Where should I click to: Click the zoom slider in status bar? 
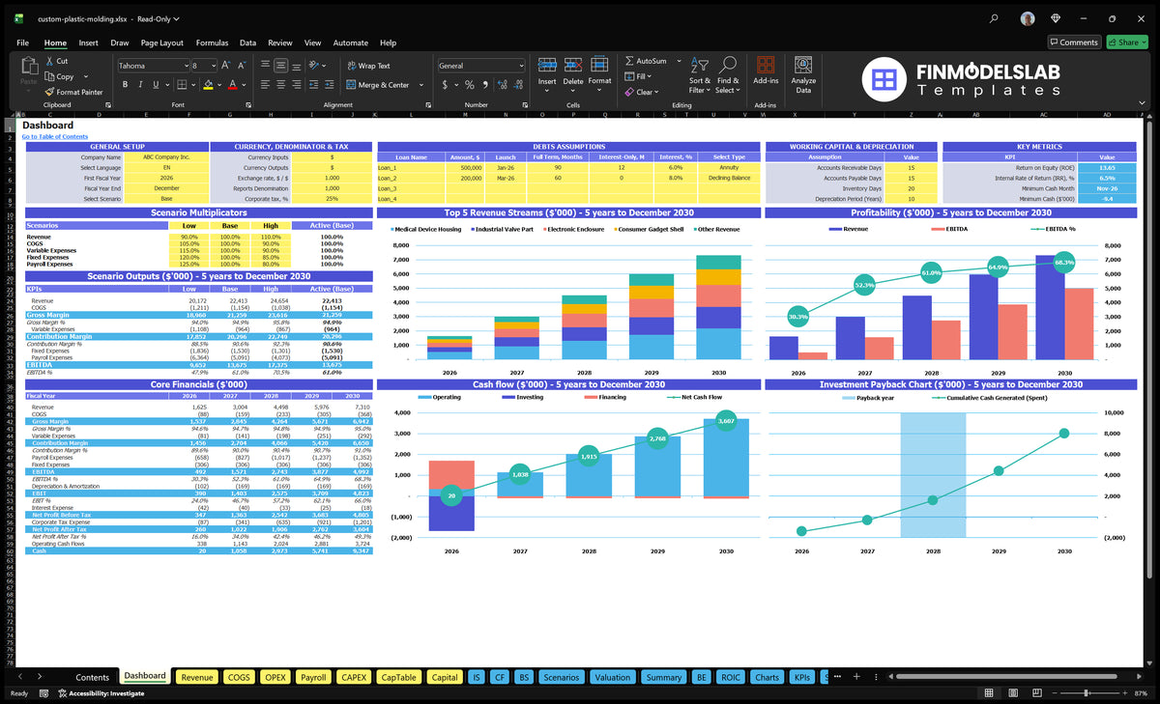pyautogui.click(x=1088, y=693)
